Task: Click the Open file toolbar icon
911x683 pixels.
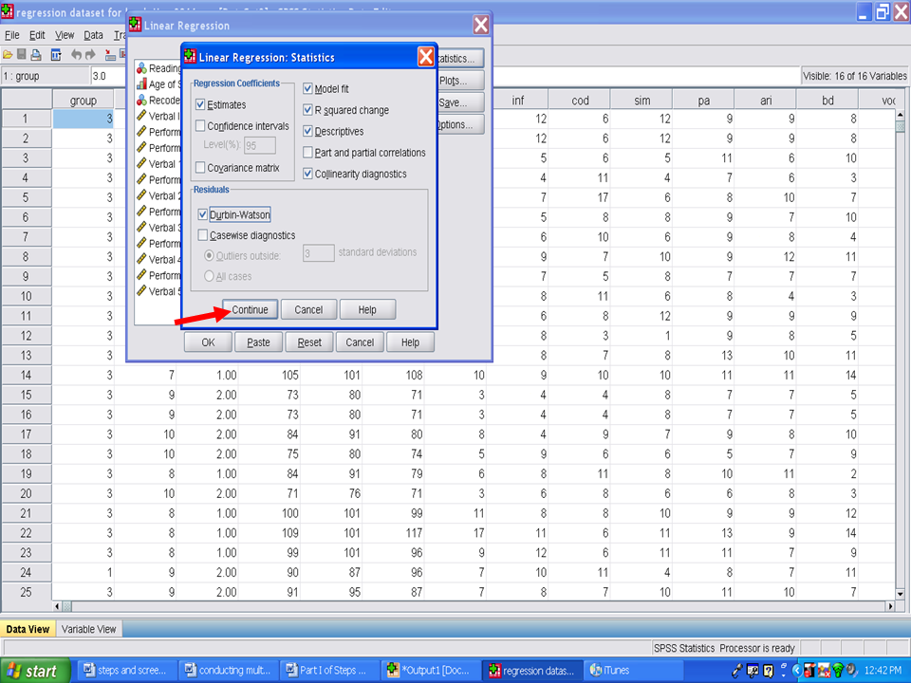Action: (8, 55)
